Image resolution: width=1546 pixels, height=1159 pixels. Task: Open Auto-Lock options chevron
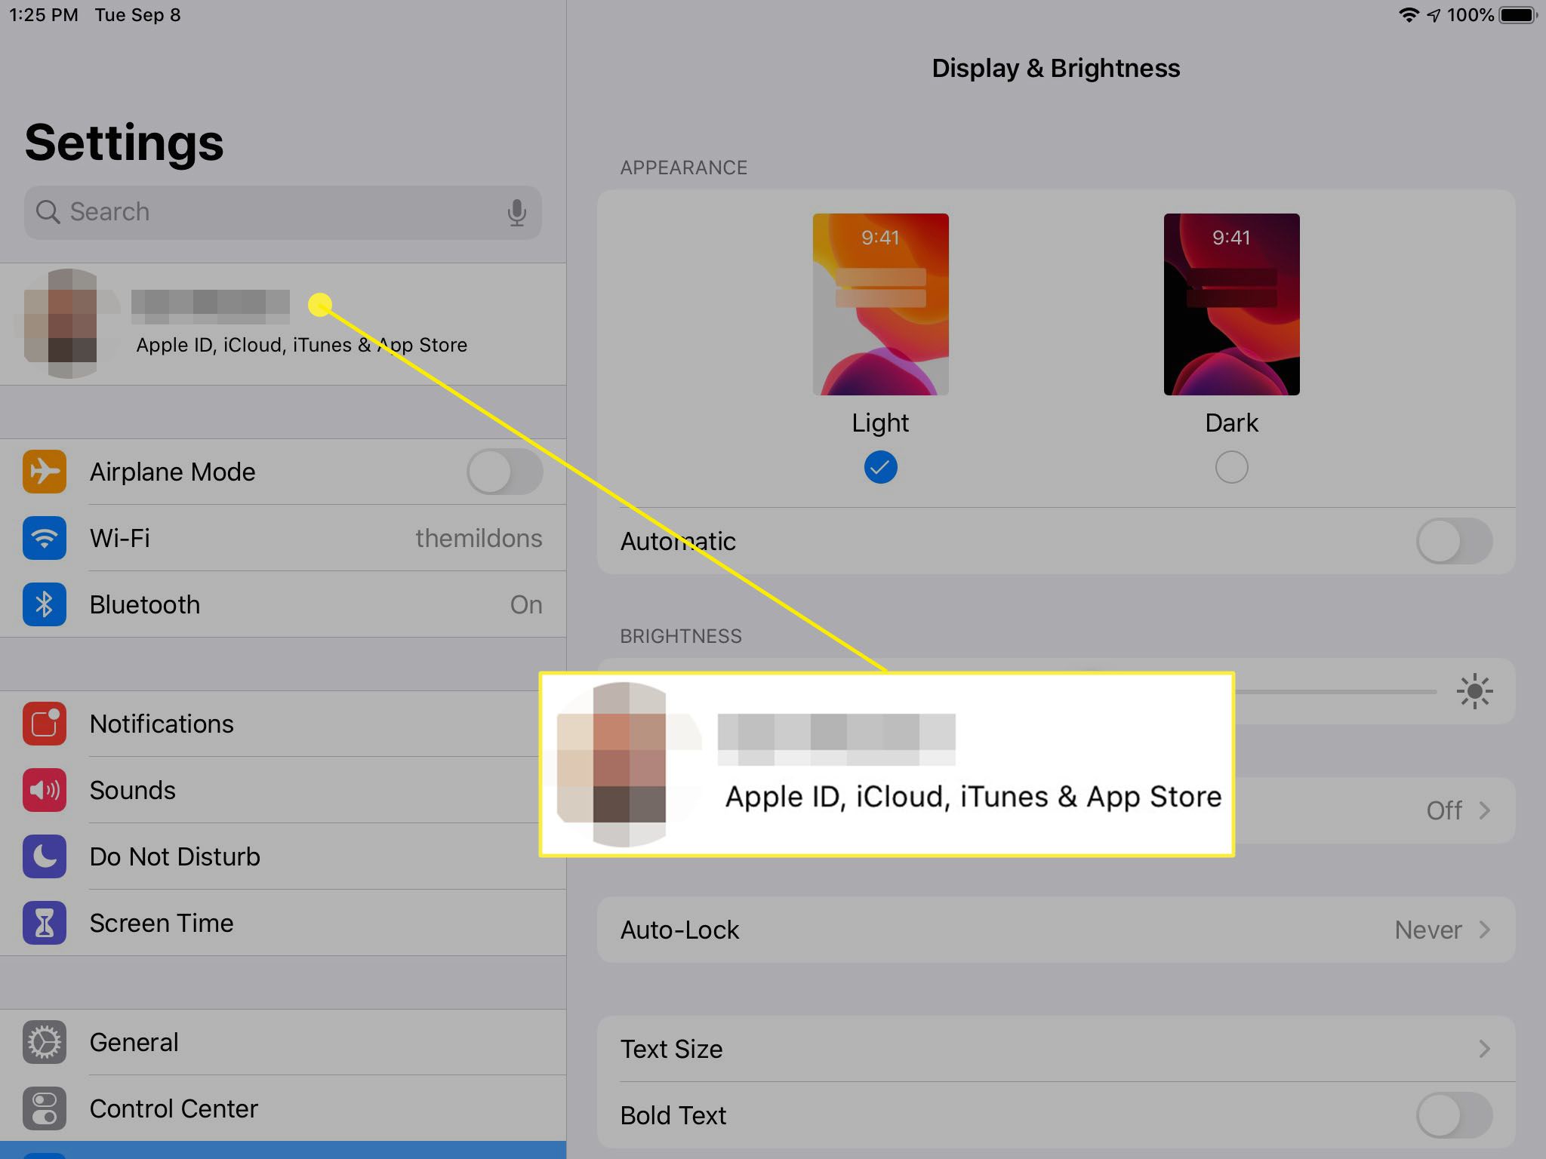1485,930
